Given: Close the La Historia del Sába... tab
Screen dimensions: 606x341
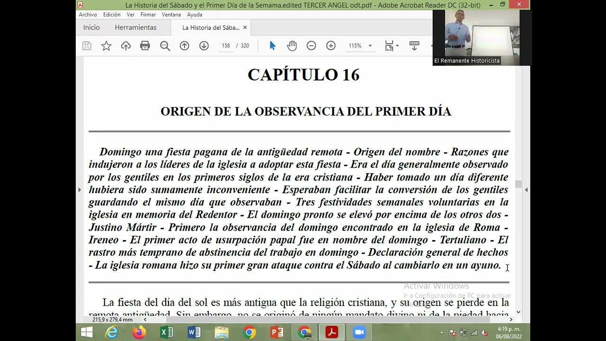Looking at the screenshot, I should (245, 27).
